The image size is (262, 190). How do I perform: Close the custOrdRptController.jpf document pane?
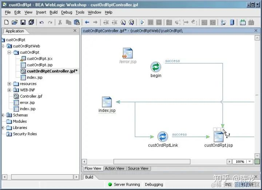coord(256,31)
